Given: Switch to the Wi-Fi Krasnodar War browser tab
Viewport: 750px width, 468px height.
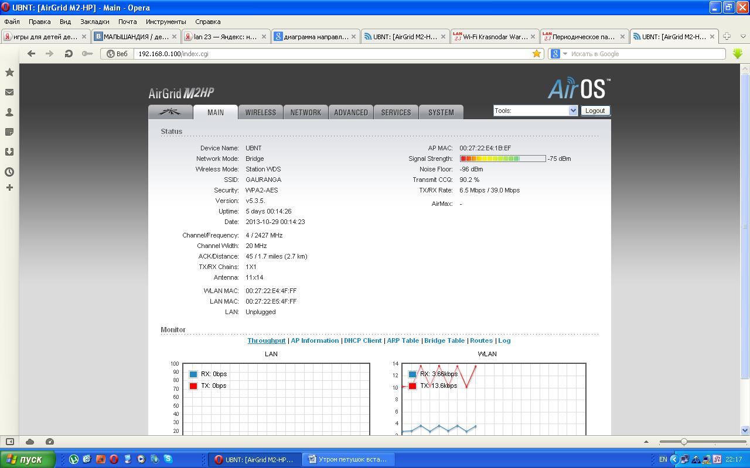Looking at the screenshot, I should 495,36.
